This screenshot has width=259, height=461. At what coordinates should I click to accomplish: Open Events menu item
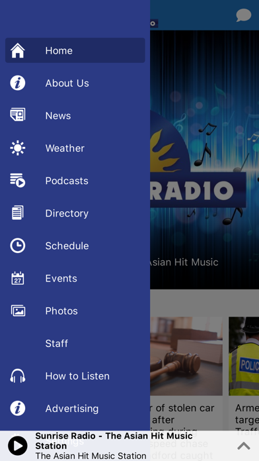pyautogui.click(x=75, y=278)
